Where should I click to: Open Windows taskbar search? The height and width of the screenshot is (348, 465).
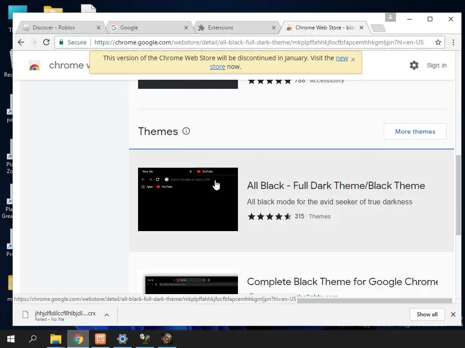[x=33, y=339]
